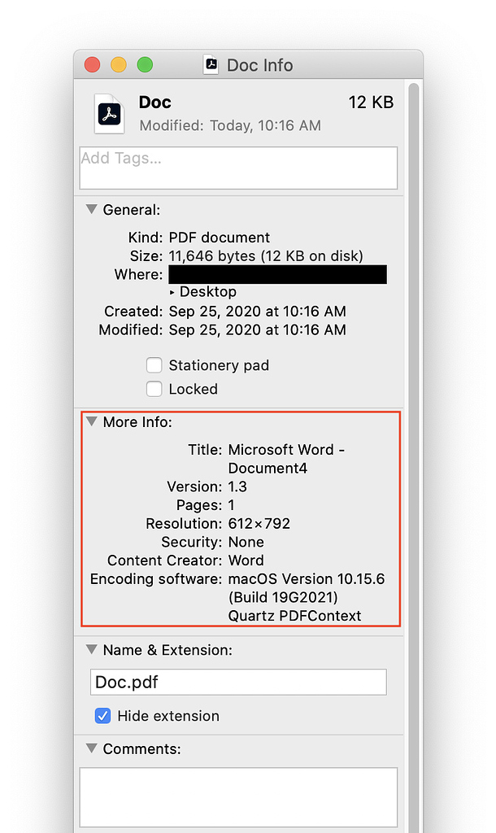Click the Doc Info window title text
The image size is (496, 833).
(x=259, y=65)
